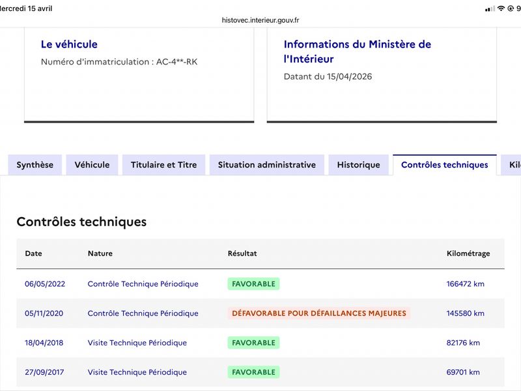Tap the Wi-Fi status icon

(x=501, y=8)
